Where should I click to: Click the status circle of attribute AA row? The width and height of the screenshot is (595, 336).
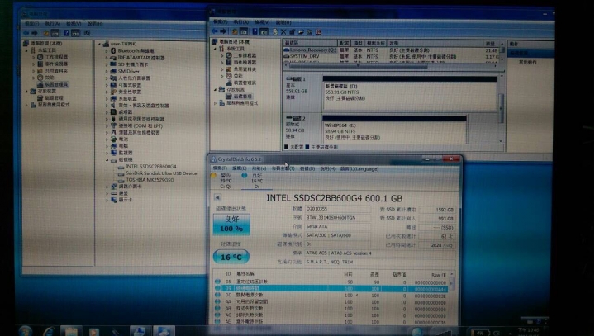point(217,302)
